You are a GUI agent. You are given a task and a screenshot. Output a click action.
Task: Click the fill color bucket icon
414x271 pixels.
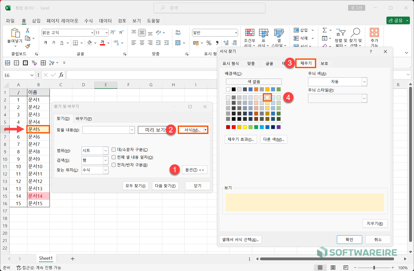pyautogui.click(x=89, y=43)
